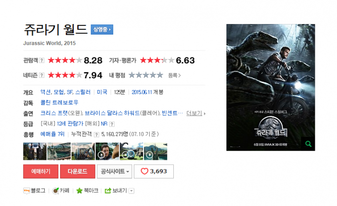Screen dimensions: 337x206
Task: Click the help icon beside 누적관객
Action: 96,134
